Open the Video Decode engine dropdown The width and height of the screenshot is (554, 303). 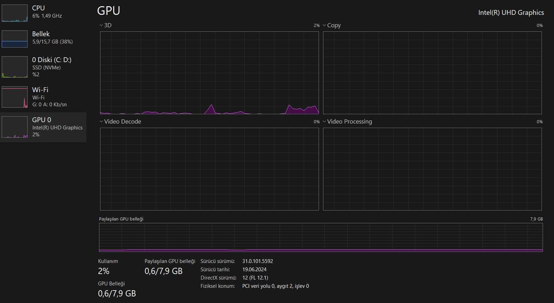101,121
